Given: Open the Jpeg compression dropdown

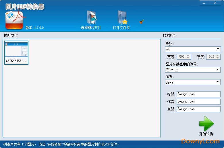Looking at the screenshot, I should tap(193, 82).
